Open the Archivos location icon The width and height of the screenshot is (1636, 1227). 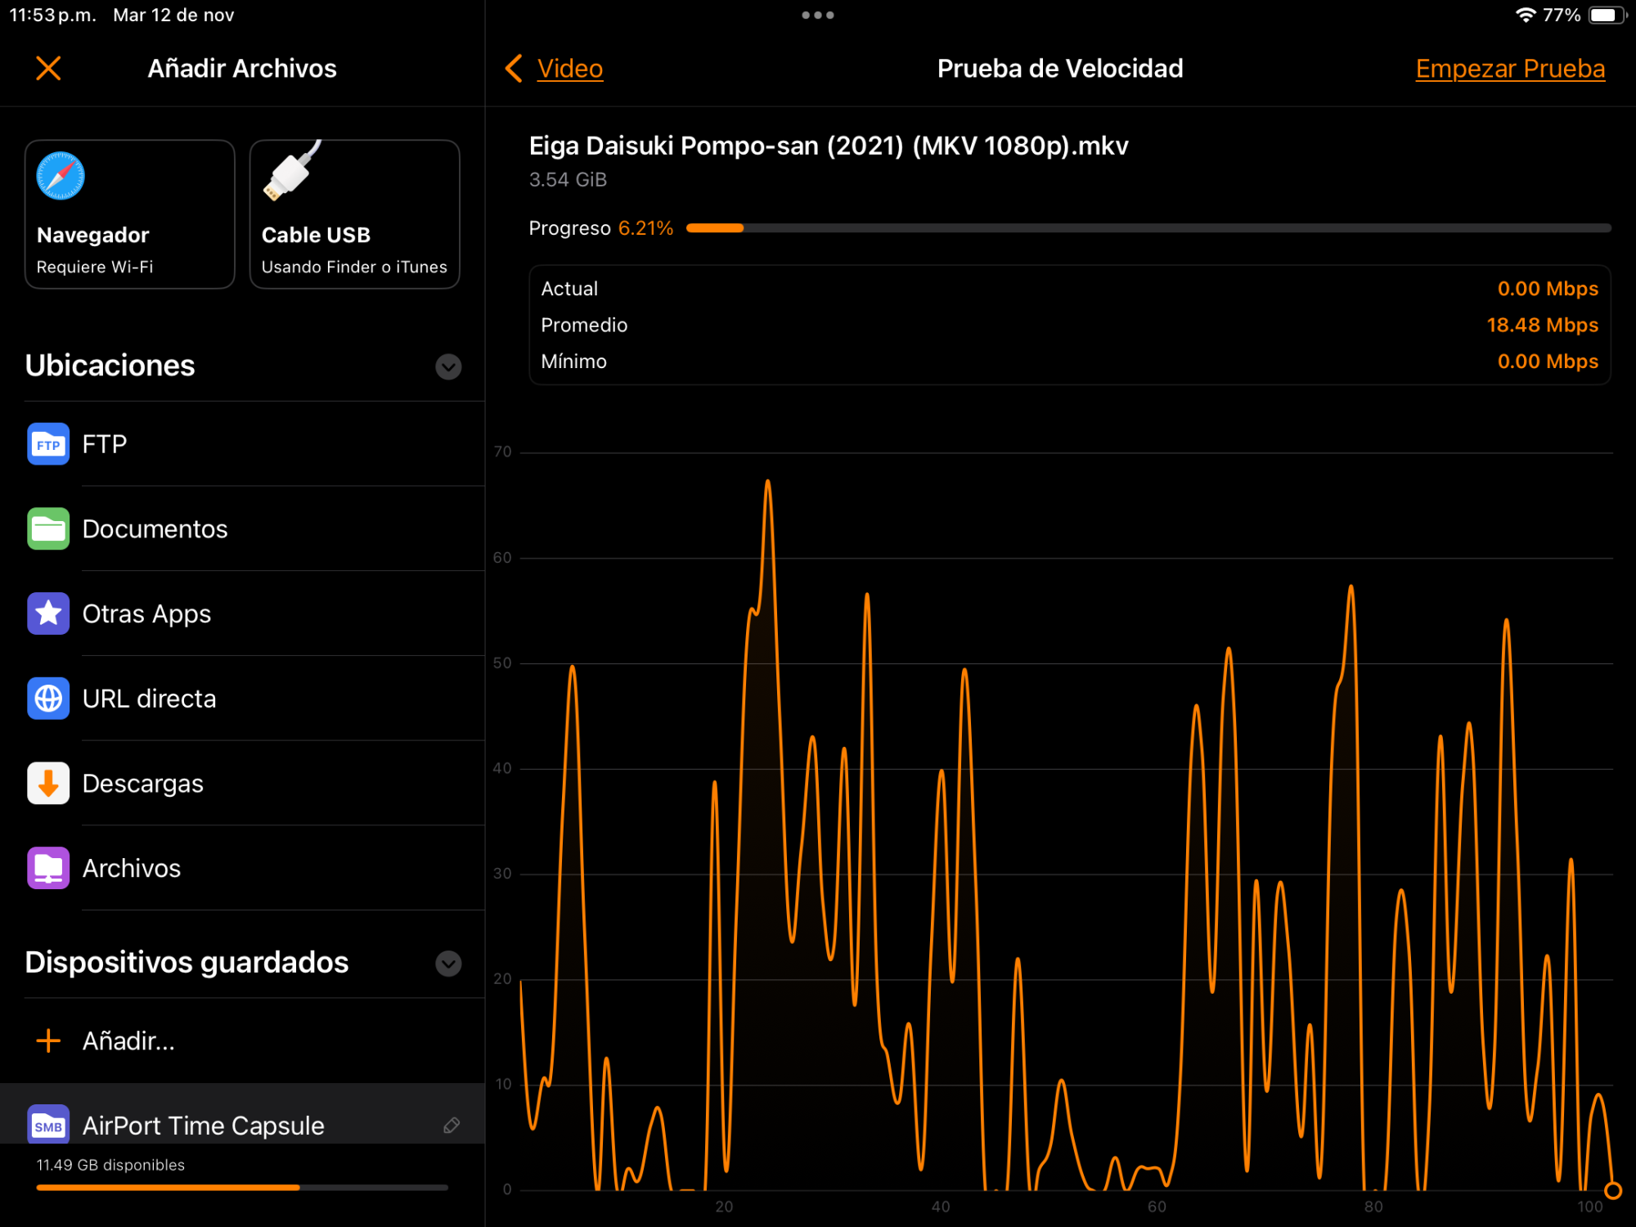(48, 868)
